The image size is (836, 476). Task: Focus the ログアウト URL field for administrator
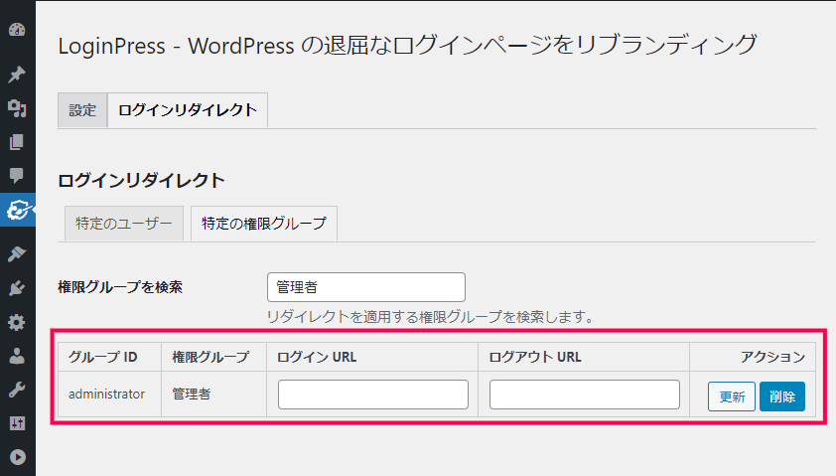coord(585,395)
